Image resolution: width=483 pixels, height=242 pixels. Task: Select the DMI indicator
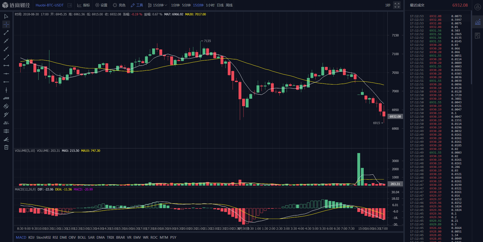(x=63, y=237)
